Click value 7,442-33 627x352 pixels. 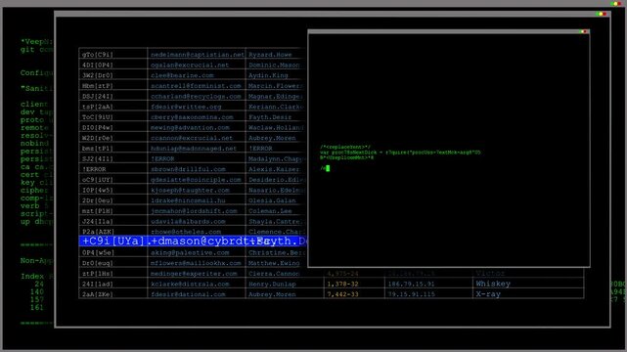(342, 294)
